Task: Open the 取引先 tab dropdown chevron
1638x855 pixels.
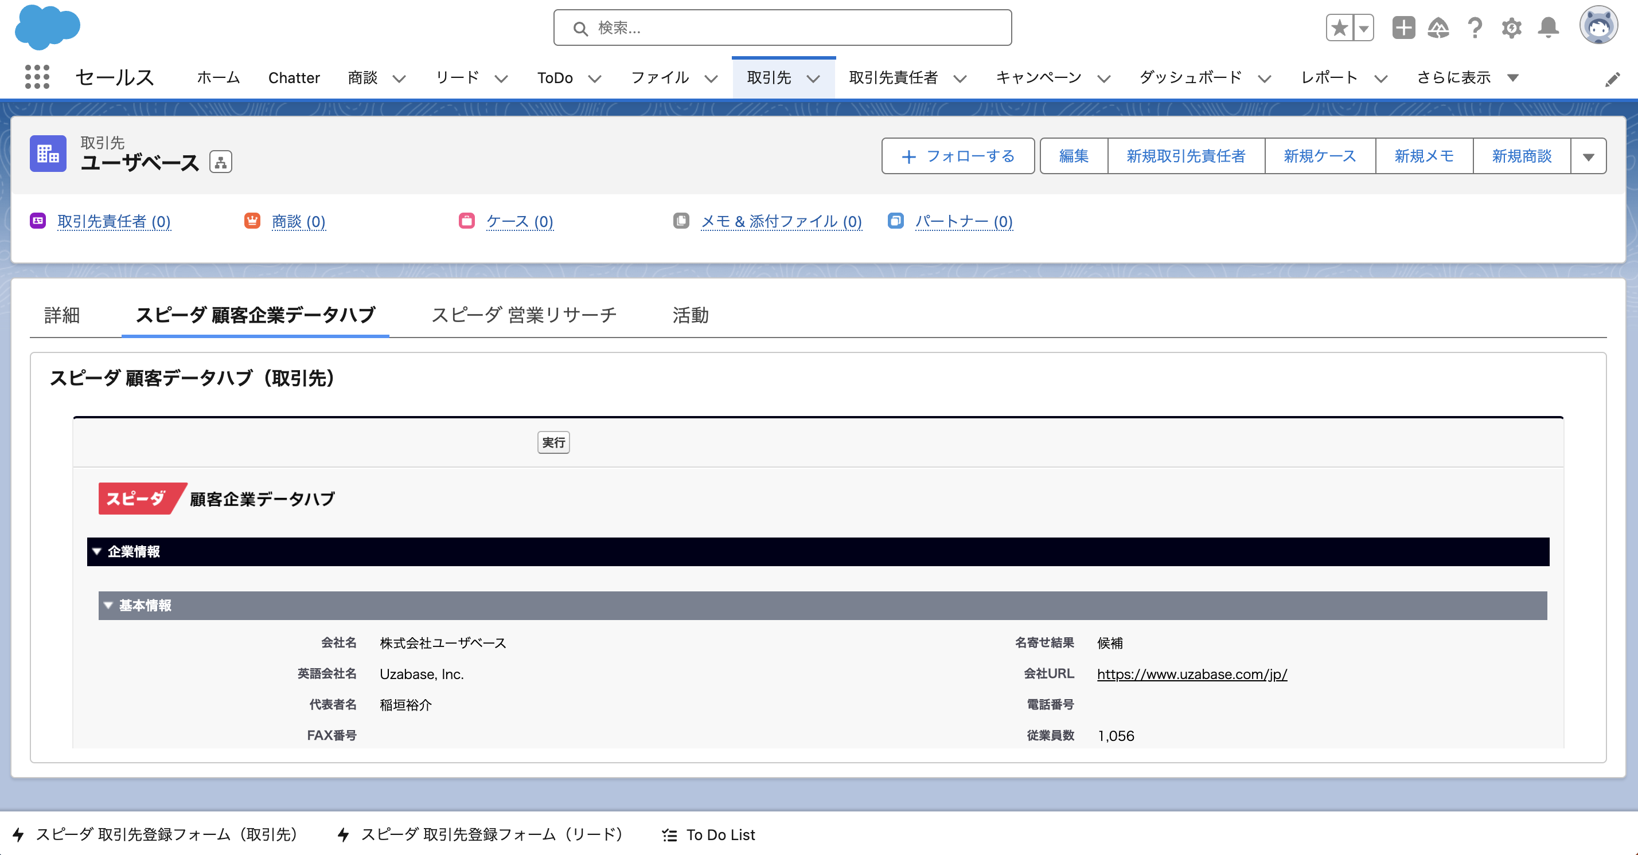Action: pyautogui.click(x=814, y=79)
